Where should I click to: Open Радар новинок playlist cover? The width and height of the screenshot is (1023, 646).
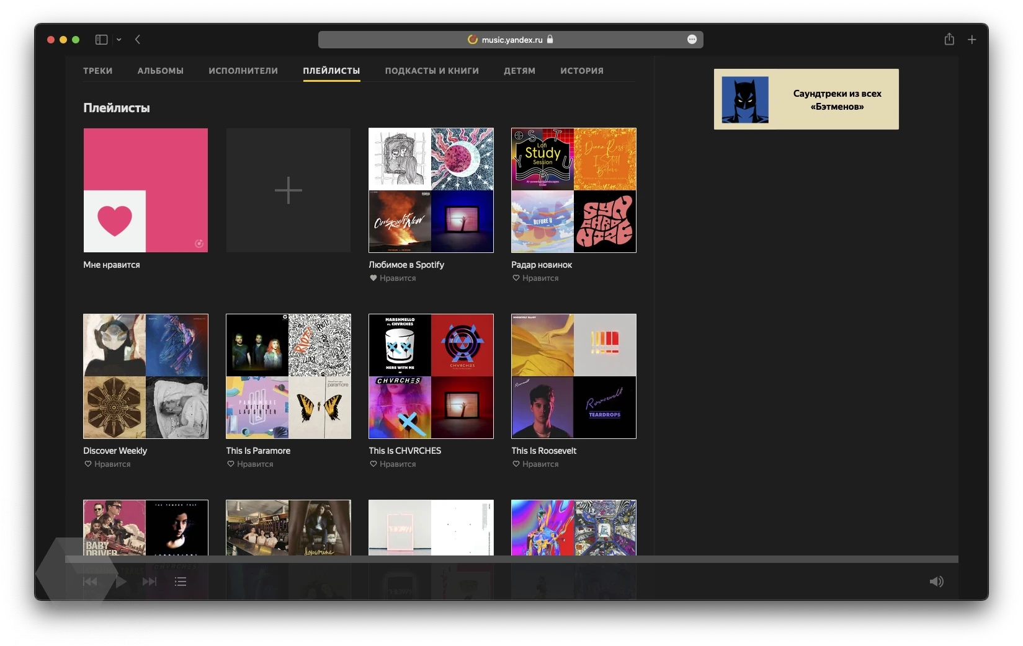point(574,190)
